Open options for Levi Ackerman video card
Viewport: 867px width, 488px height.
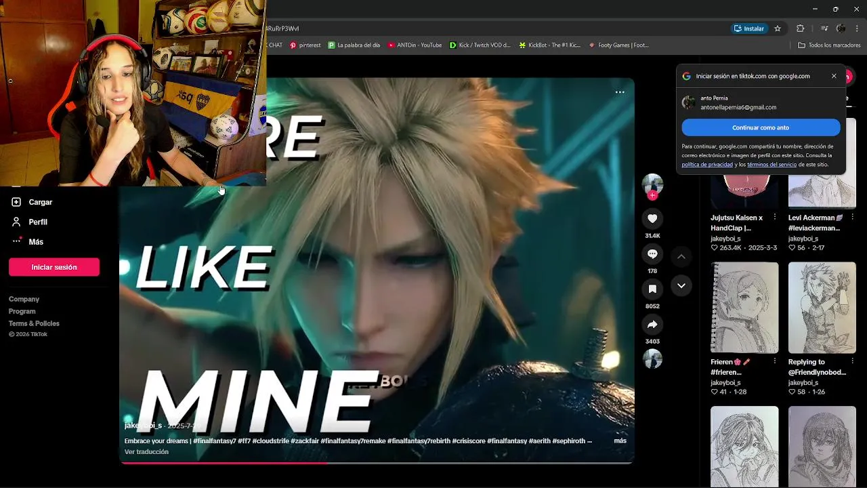852,217
